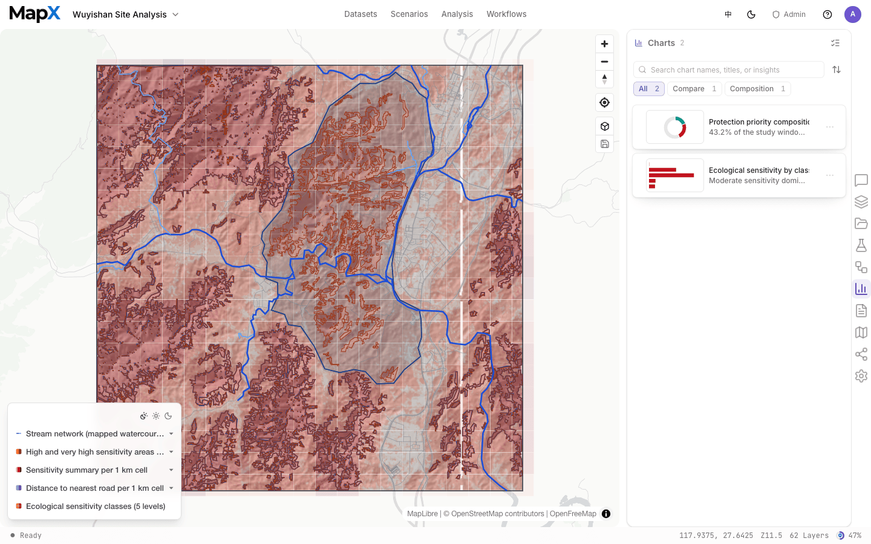Open the settings gear in the sidebar
This screenshot has height=544, width=871.
(861, 376)
